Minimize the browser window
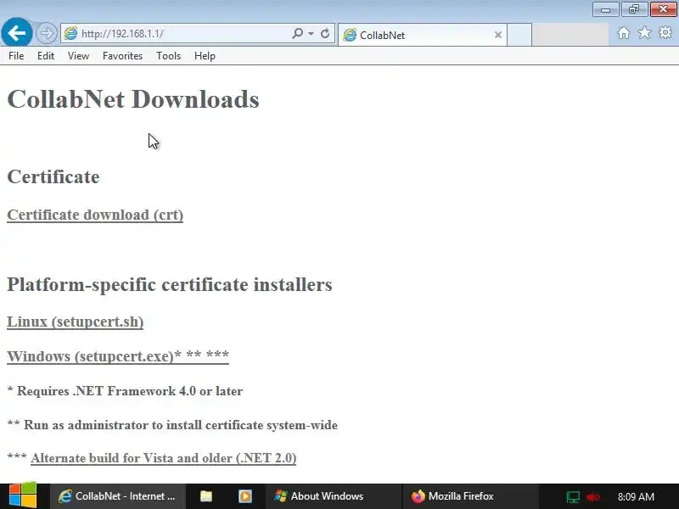The height and width of the screenshot is (509, 679). point(606,9)
